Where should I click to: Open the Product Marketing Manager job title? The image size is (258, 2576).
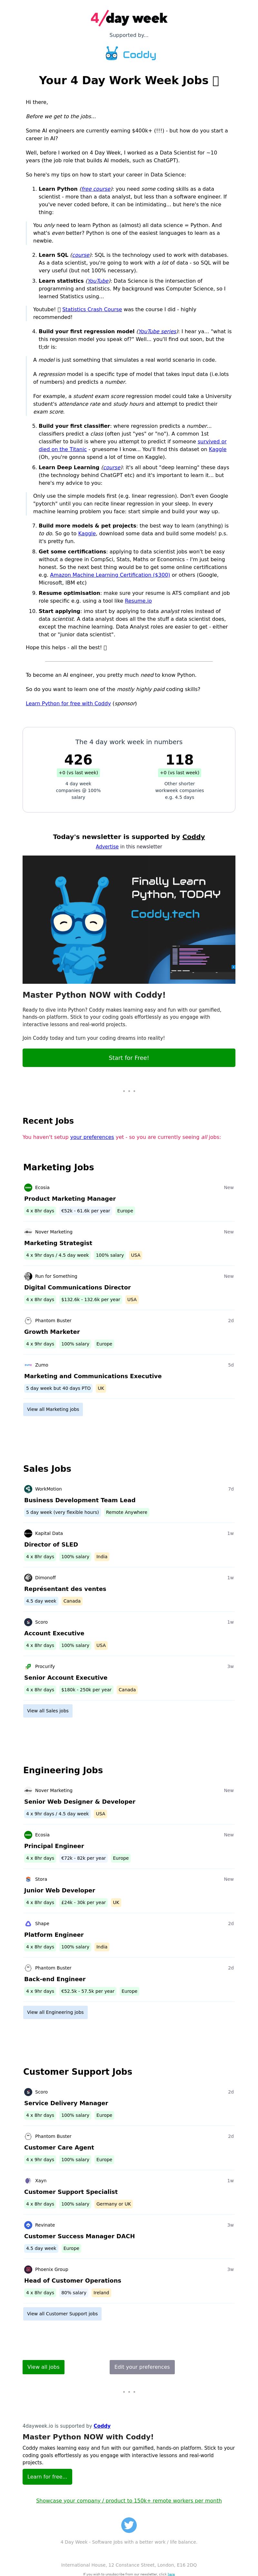coord(70,1198)
